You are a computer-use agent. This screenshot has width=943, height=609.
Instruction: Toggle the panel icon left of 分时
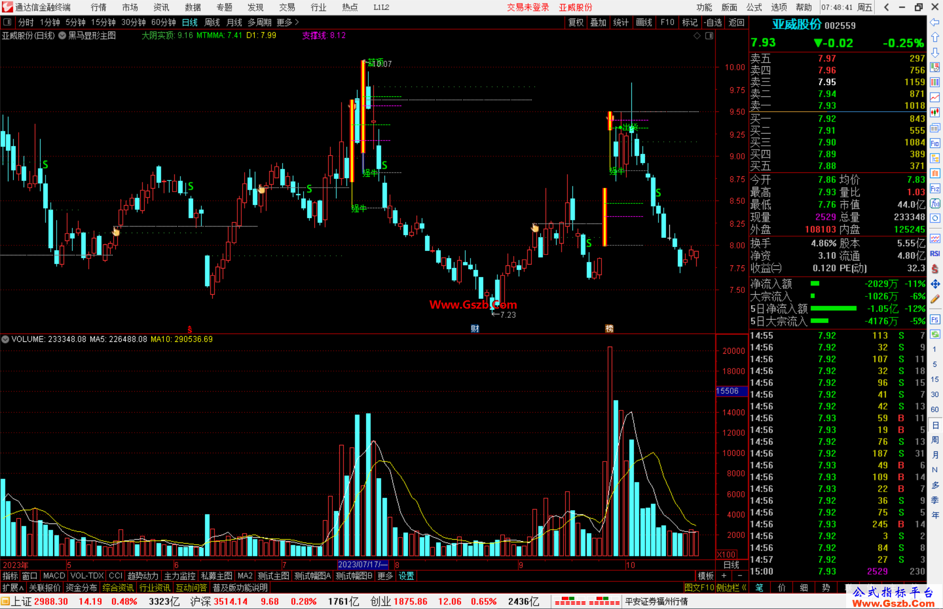click(x=7, y=22)
